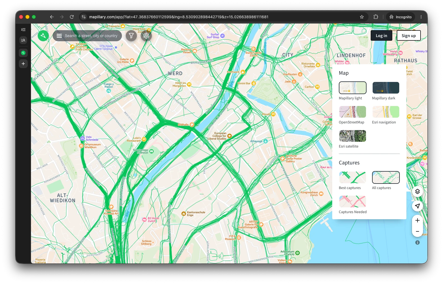
Task: Click the Sportanlage Sihlhölzli marker icon
Action: [x=152, y=151]
